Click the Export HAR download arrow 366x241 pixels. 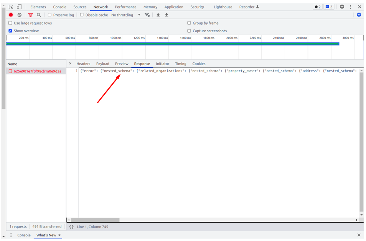[167, 15]
